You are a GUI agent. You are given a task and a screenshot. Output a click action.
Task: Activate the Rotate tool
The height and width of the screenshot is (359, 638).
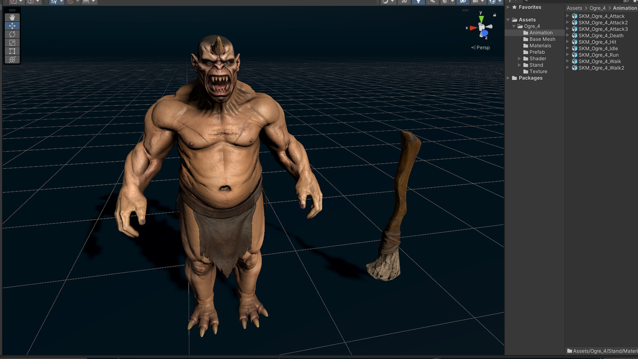[12, 34]
